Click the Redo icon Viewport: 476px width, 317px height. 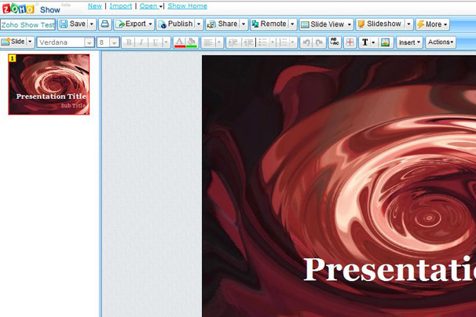[319, 42]
